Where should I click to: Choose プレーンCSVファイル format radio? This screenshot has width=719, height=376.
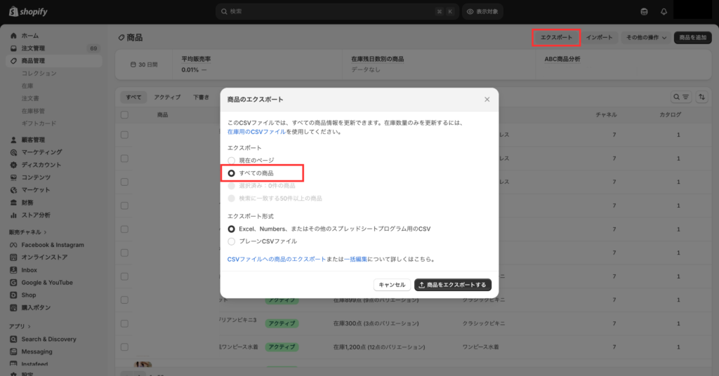(x=232, y=241)
